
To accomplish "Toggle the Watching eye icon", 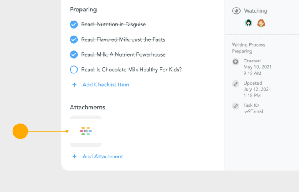I will (x=236, y=11).
